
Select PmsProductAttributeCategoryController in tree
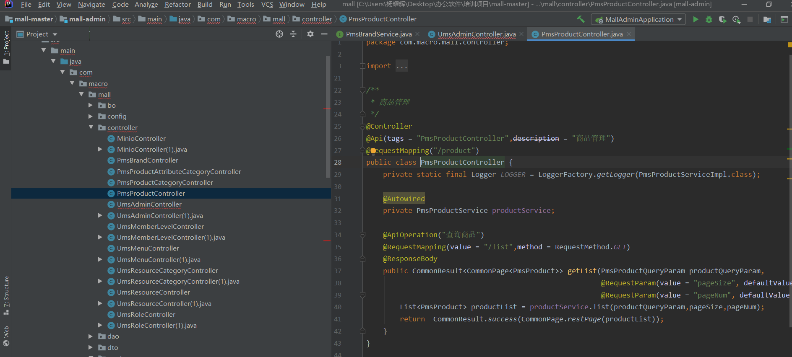click(179, 171)
